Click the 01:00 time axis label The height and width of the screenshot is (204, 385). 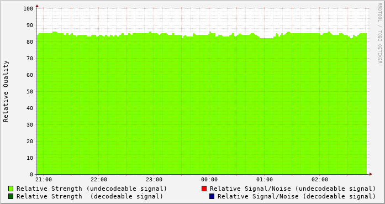click(265, 180)
